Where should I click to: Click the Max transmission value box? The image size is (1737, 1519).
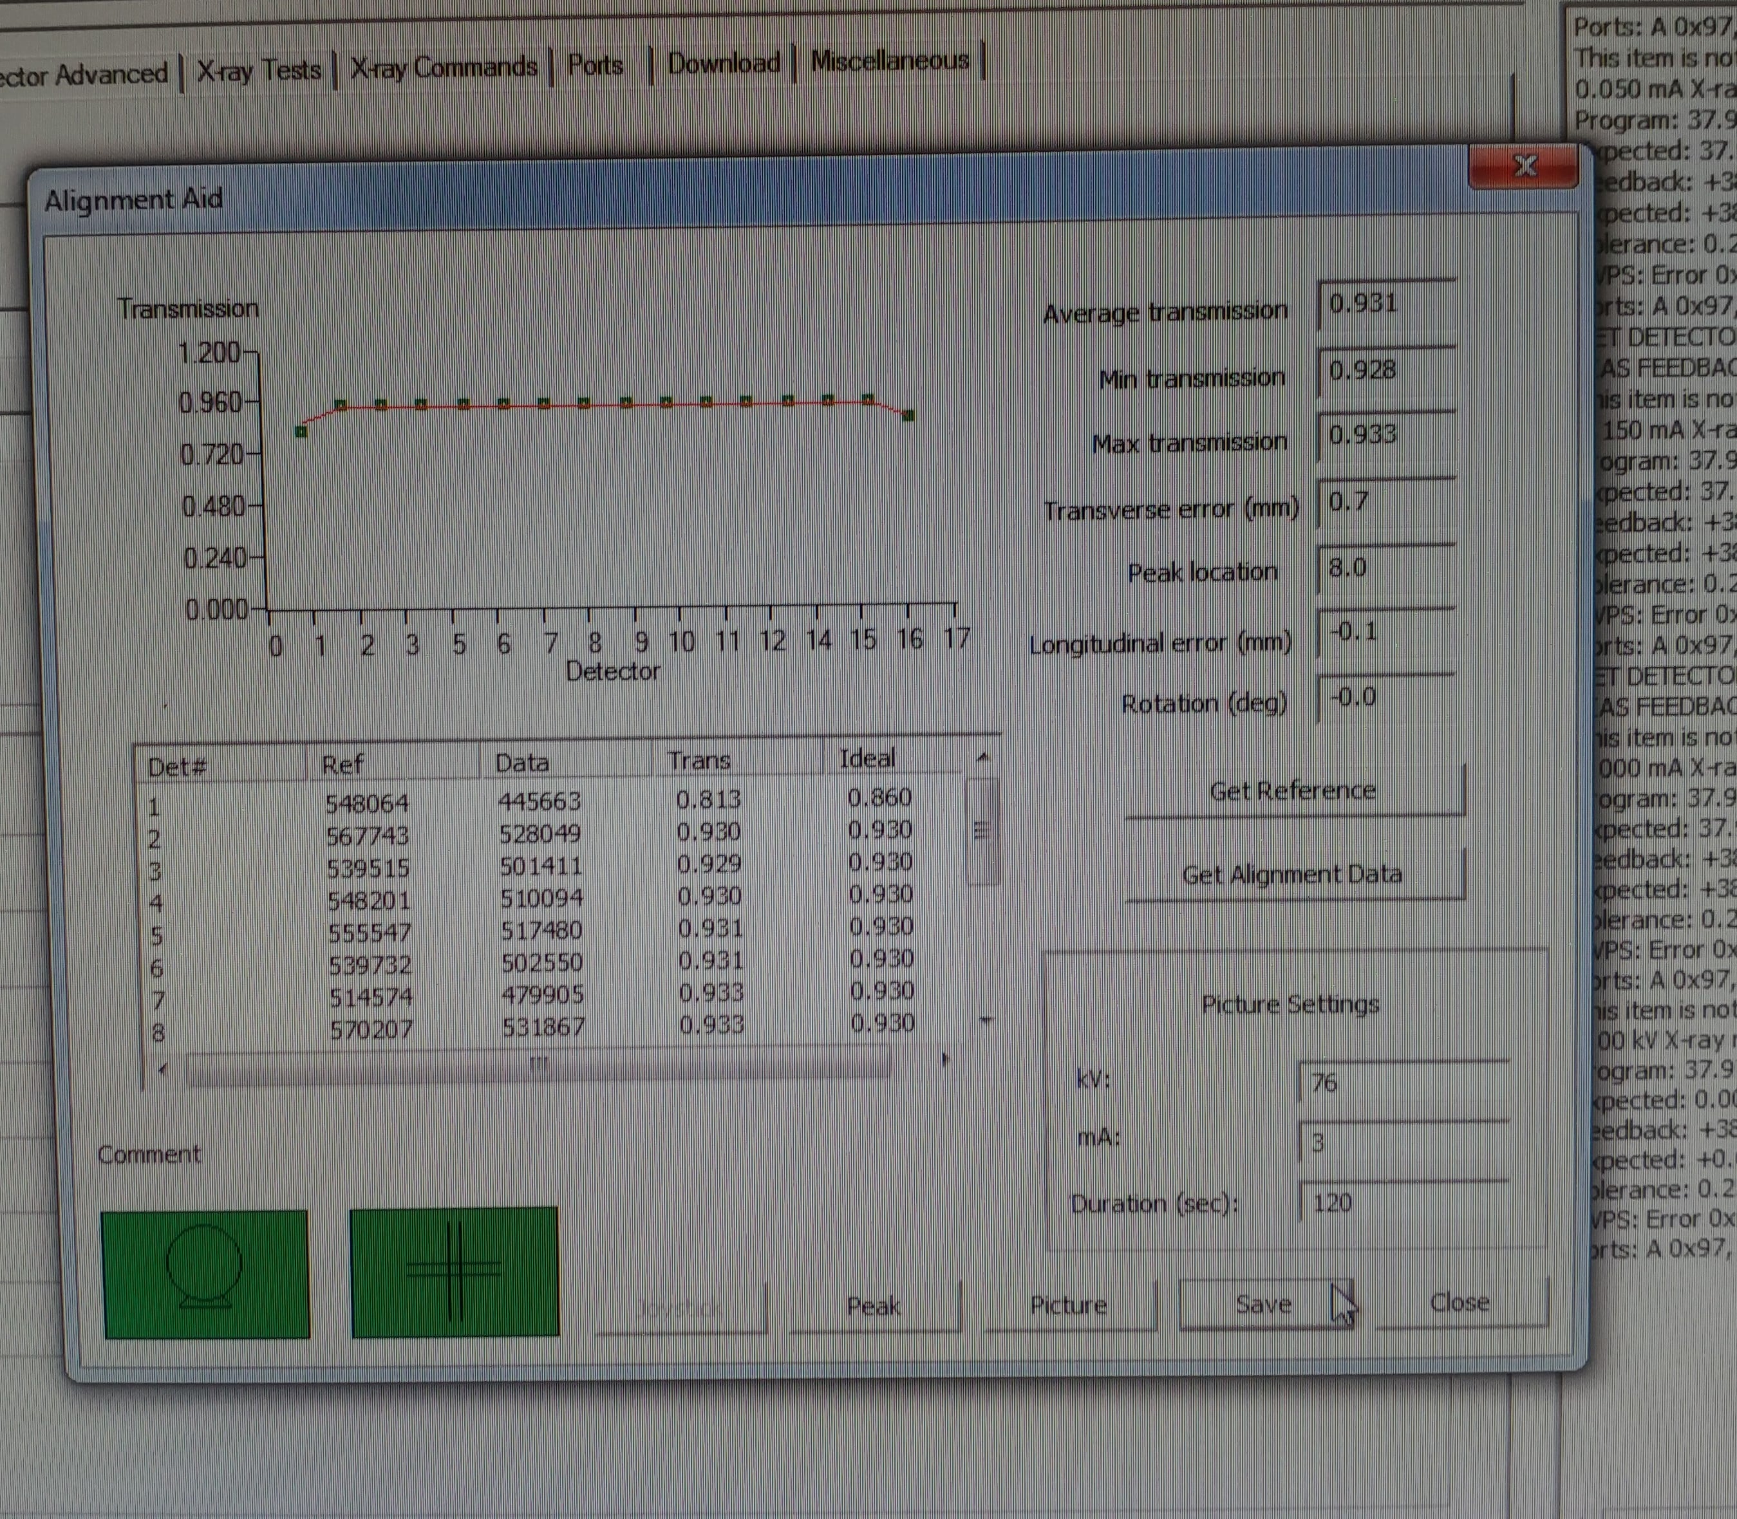[x=1385, y=436]
